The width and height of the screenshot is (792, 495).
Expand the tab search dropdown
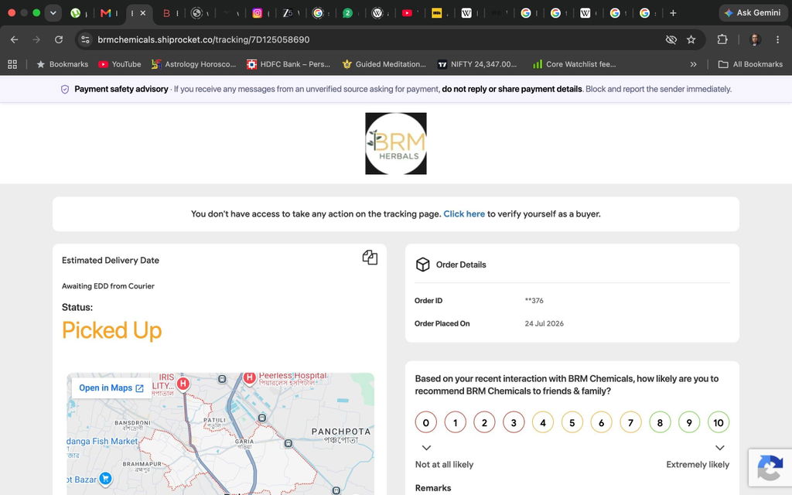tap(53, 13)
